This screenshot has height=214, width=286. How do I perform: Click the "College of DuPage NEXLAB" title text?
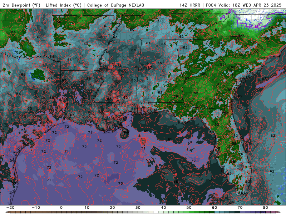tap(115, 5)
